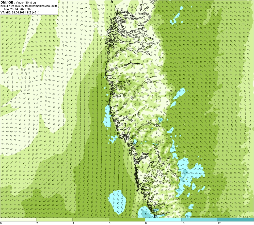Select the 10–12 m/s medium teal legend swatch
The width and height of the screenshot is (254, 225).
200,219
